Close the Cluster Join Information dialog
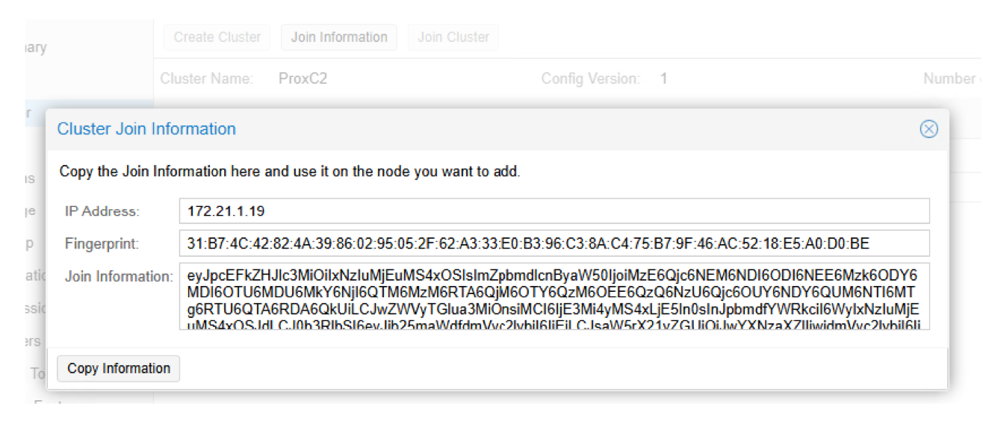This screenshot has height=433, width=983. (x=928, y=129)
